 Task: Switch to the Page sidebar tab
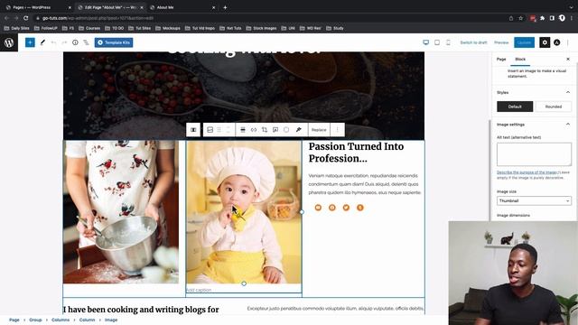tap(501, 59)
